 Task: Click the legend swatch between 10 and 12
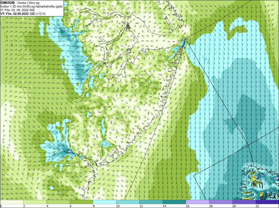[x=128, y=202]
